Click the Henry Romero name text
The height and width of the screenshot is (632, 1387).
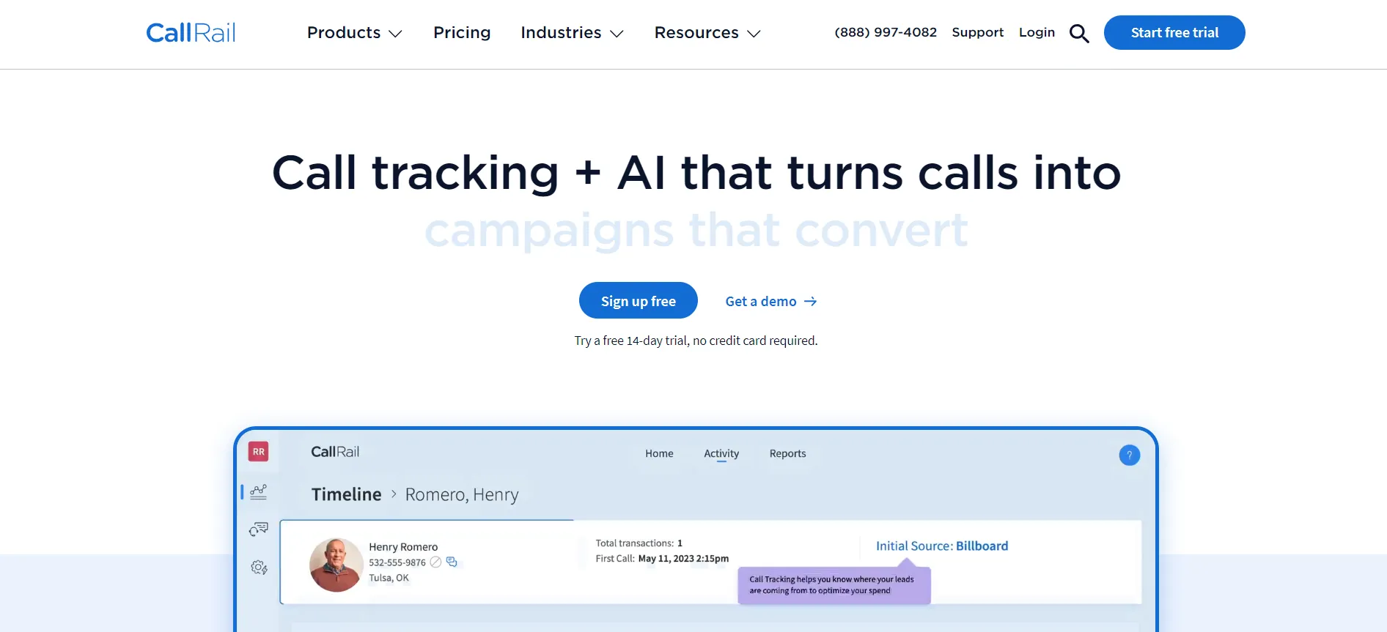coord(403,547)
